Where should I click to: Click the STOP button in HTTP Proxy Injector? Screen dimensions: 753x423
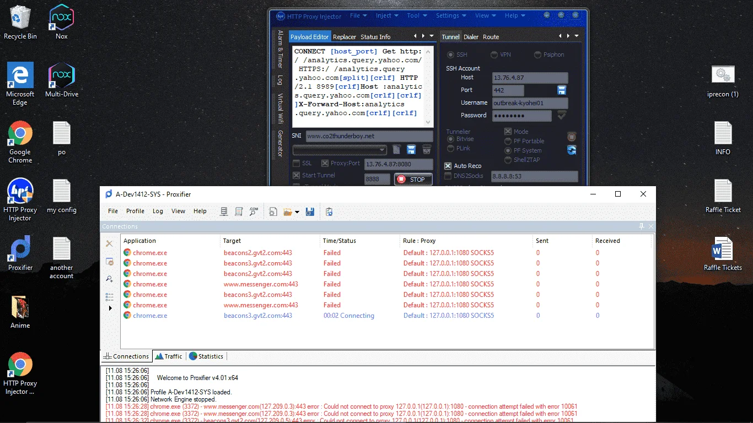413,179
